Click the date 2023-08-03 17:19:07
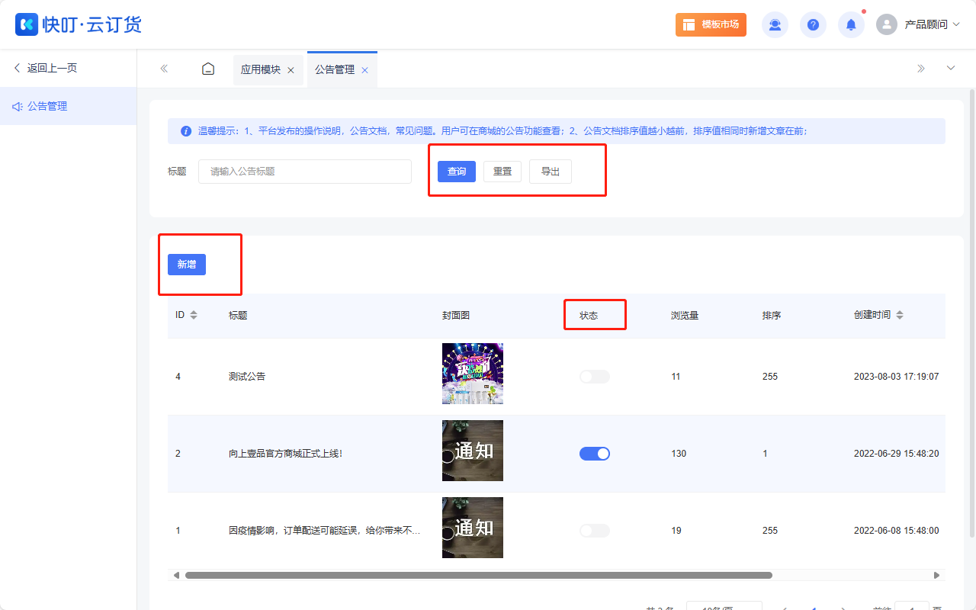Image resolution: width=976 pixels, height=610 pixels. tap(896, 377)
